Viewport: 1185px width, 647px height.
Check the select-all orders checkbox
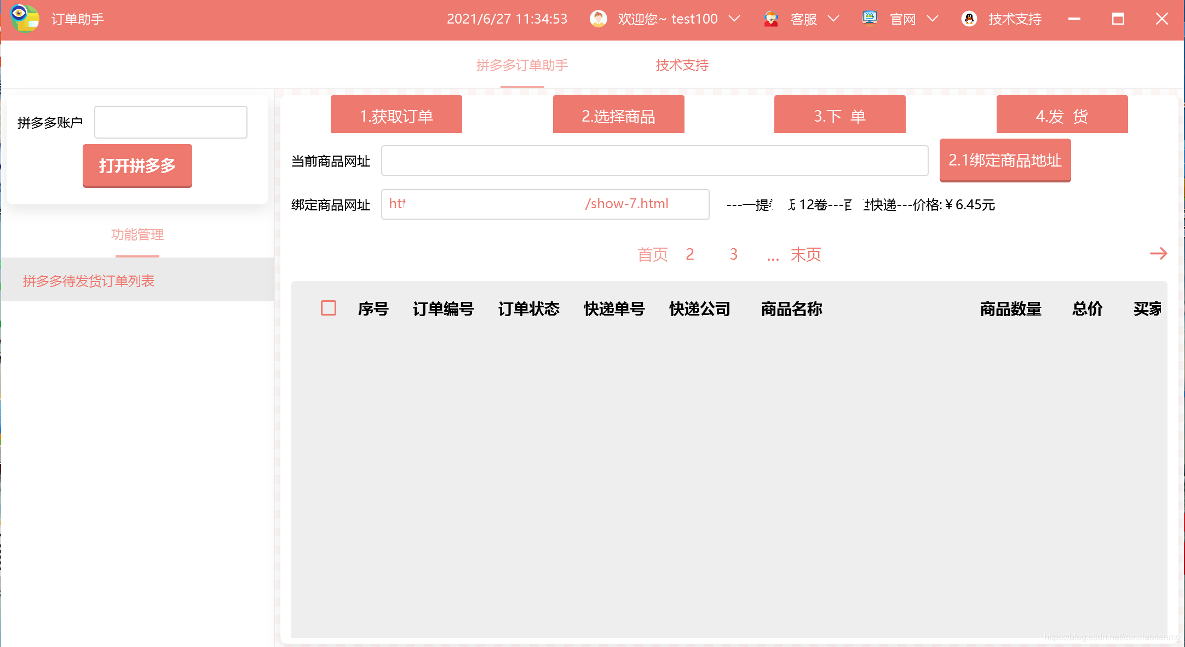(329, 308)
